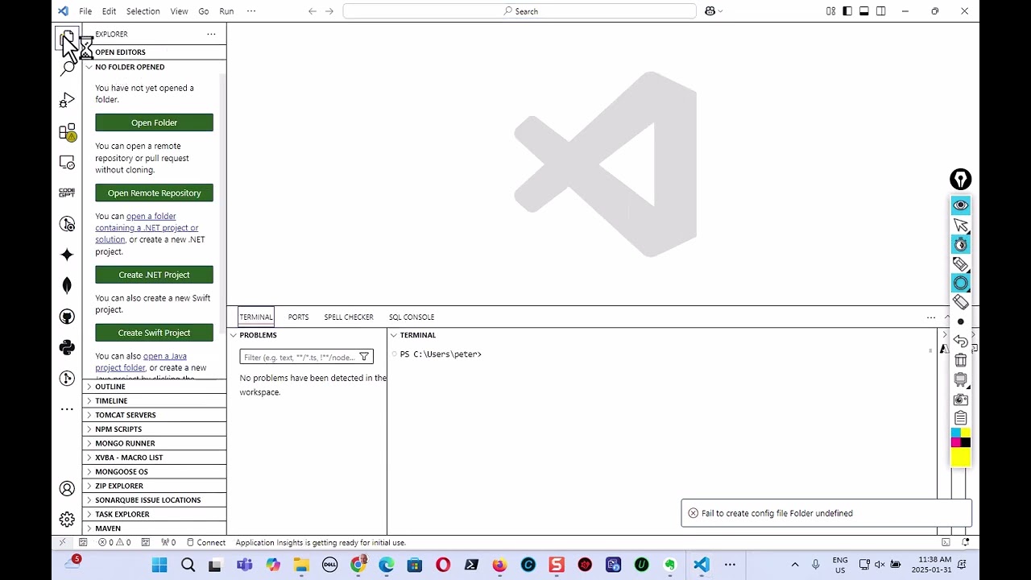Viewport: 1031px width, 580px height.
Task: Toggle the eye visibility annotation tool
Action: pos(960,205)
